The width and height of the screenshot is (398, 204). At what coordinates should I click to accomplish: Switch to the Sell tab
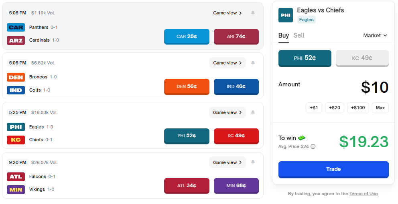[x=299, y=36]
